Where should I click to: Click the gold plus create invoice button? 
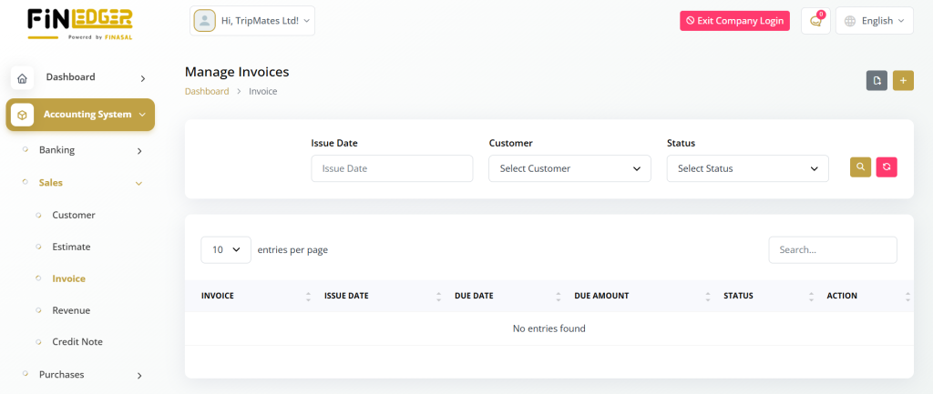[903, 80]
